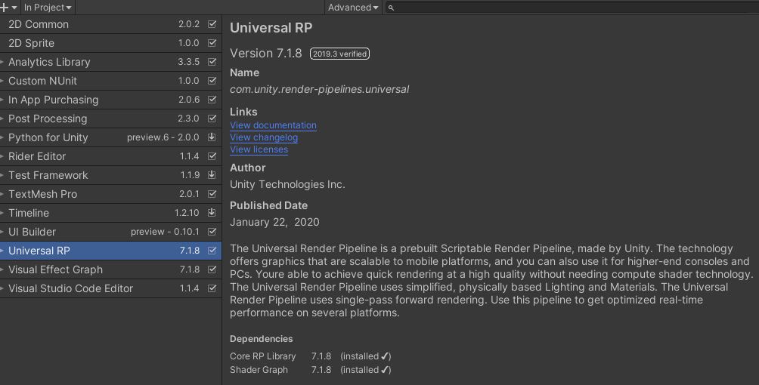The image size is (759, 385).
Task: Click the January 22, 2020 published date
Action: click(274, 222)
